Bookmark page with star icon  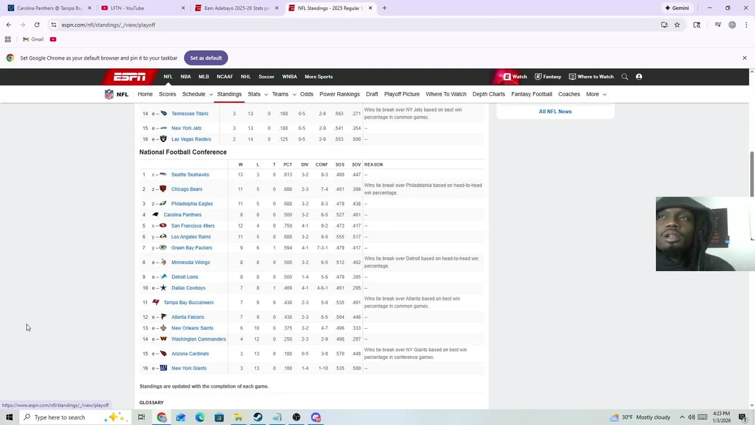click(x=677, y=25)
